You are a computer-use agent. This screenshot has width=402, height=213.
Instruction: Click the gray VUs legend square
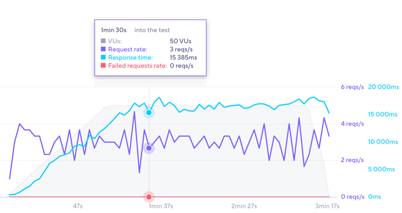point(103,41)
